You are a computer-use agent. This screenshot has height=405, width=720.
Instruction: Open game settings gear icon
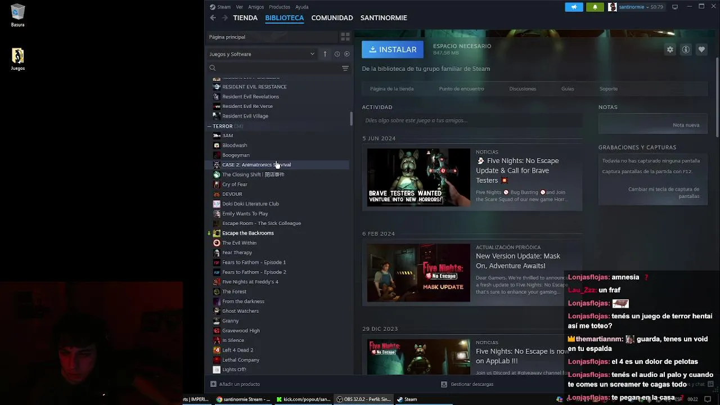(670, 49)
